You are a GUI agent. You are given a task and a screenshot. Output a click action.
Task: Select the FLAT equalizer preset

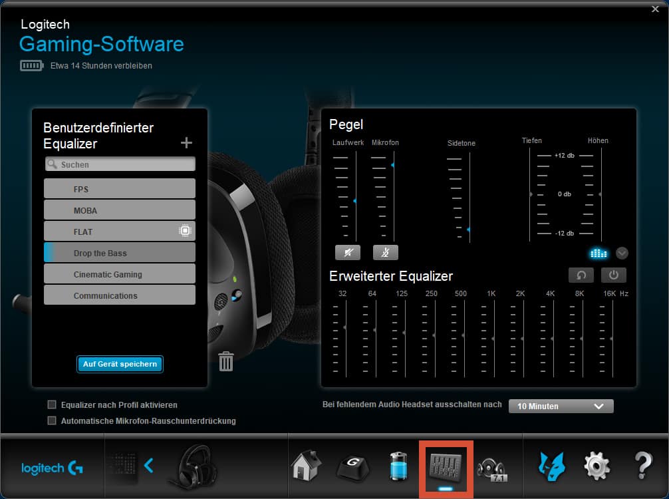(x=120, y=232)
